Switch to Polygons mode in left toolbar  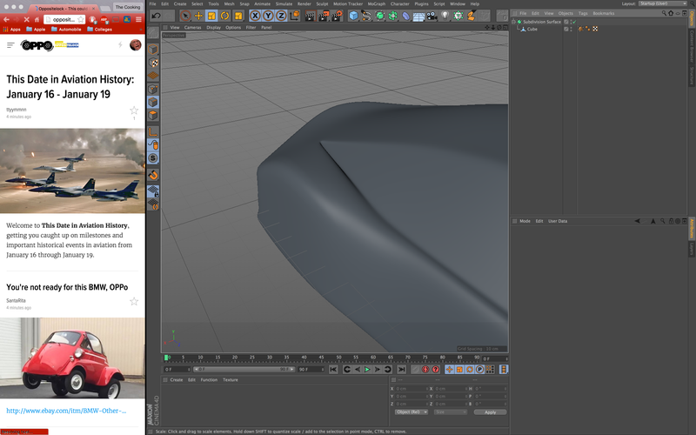point(153,116)
